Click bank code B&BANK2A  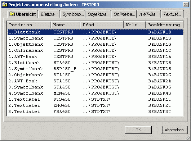coord(160,81)
